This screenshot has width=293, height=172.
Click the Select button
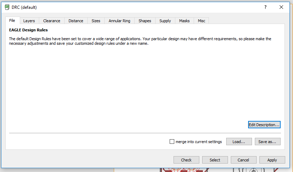point(215,160)
